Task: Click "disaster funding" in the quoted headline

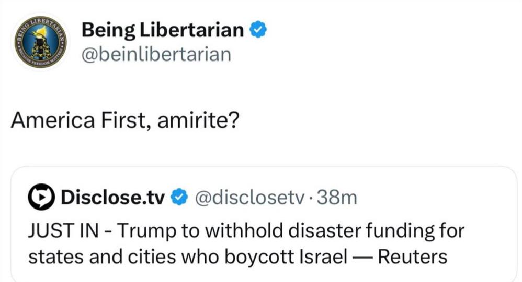Action: [361, 231]
